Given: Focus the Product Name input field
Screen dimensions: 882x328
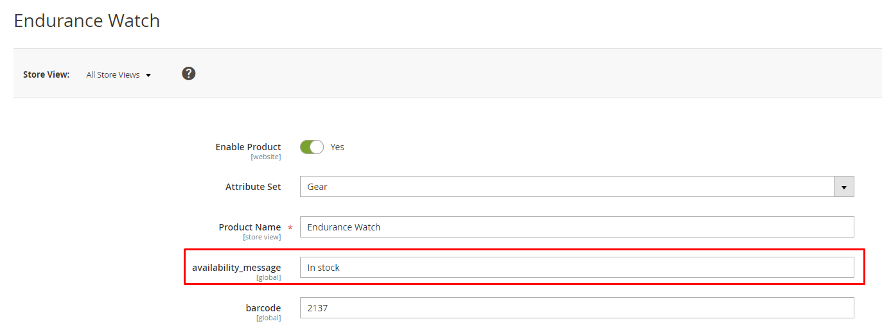Looking at the screenshot, I should (x=577, y=227).
